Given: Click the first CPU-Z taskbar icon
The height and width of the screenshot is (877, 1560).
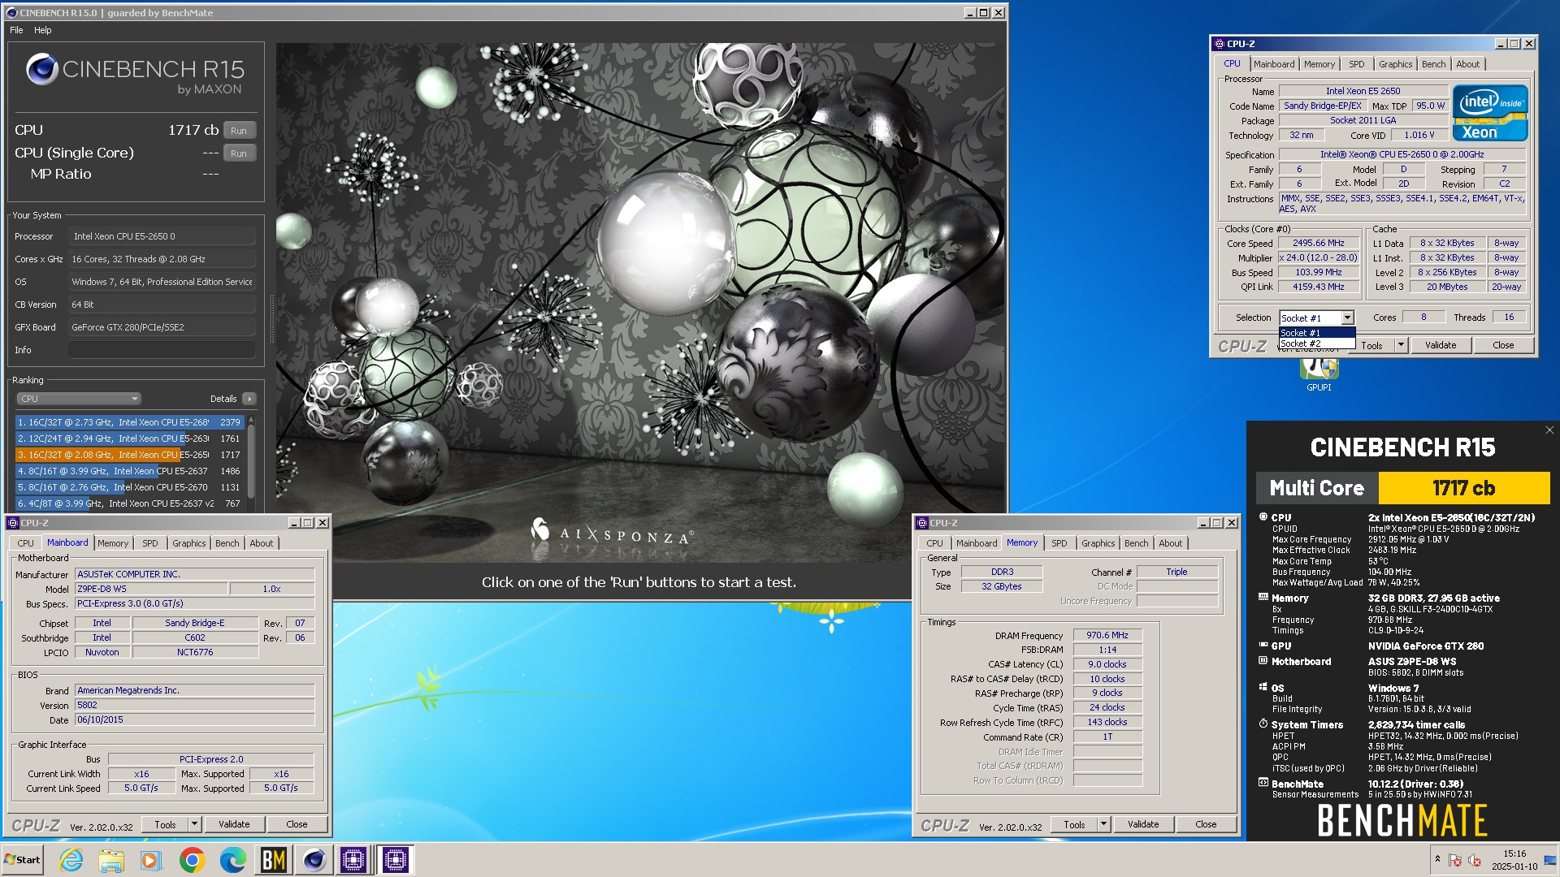Looking at the screenshot, I should pos(353,860).
